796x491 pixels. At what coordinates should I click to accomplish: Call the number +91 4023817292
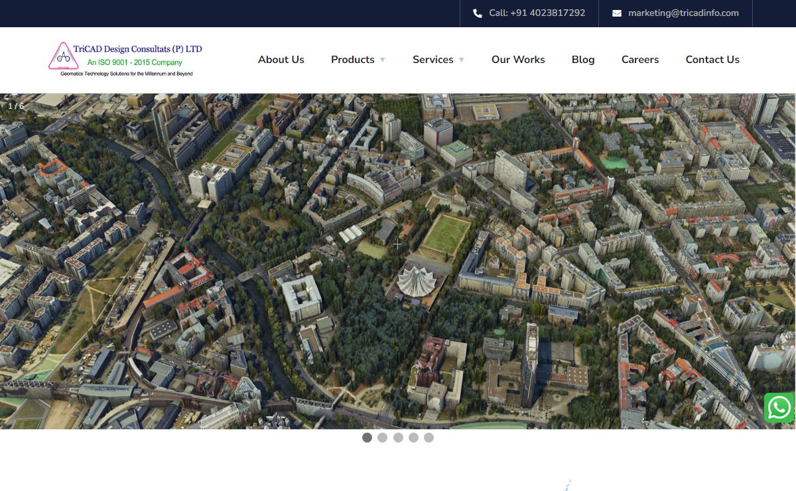point(537,13)
